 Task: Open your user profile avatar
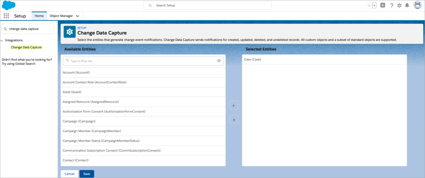[417, 5]
